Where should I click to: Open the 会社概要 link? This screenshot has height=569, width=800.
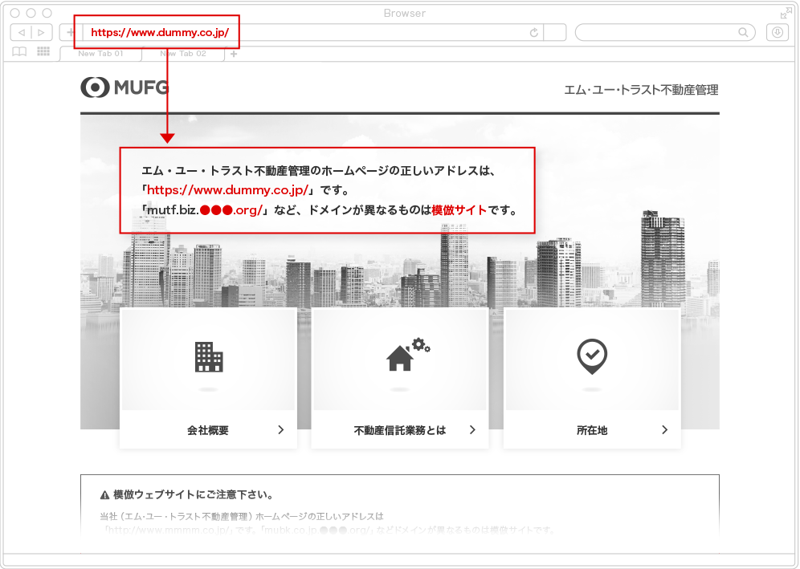point(208,430)
